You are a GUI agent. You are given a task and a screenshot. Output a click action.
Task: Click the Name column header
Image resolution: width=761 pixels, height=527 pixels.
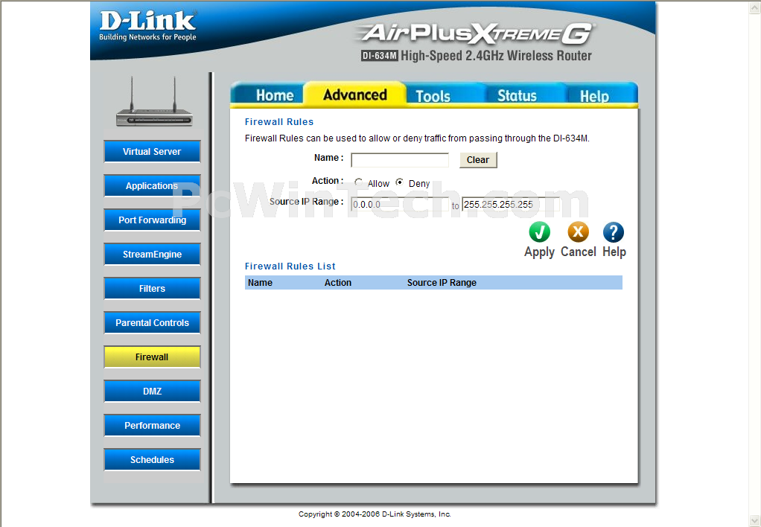coord(260,282)
